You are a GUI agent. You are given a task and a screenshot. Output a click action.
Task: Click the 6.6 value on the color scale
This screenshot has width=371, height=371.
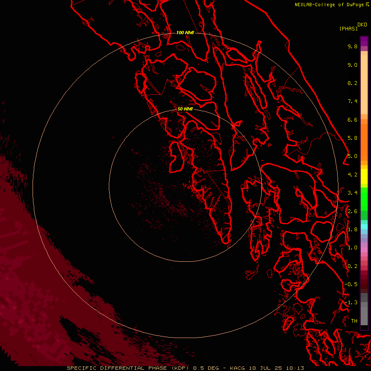coord(352,120)
